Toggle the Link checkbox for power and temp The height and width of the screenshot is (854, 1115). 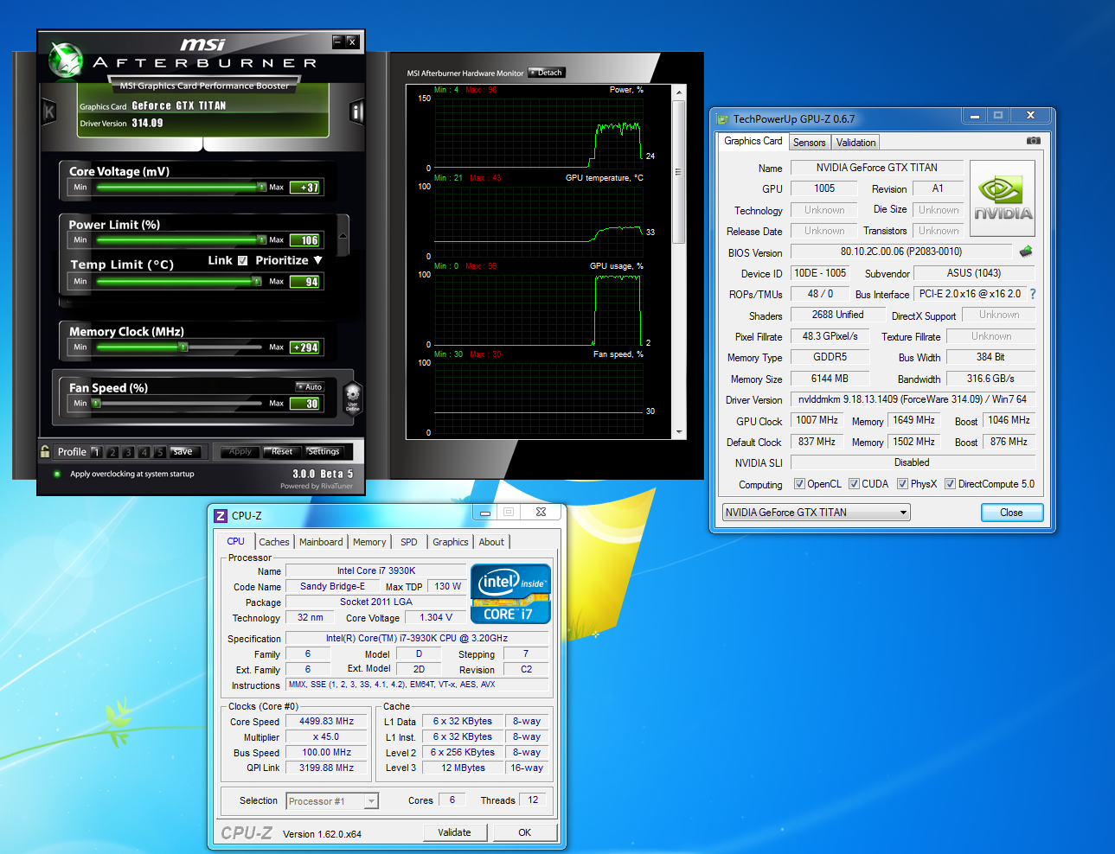[242, 260]
